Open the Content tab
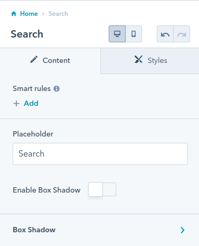 click(x=50, y=60)
